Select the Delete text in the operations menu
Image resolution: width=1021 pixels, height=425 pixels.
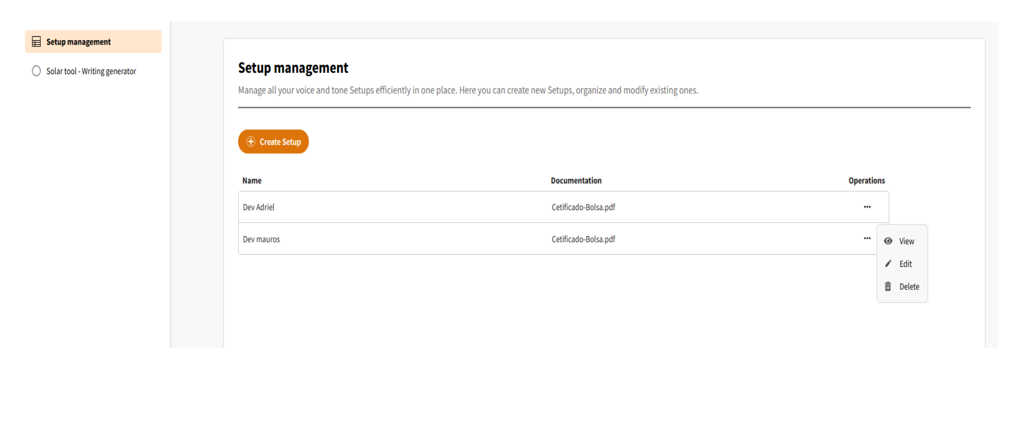tap(909, 287)
